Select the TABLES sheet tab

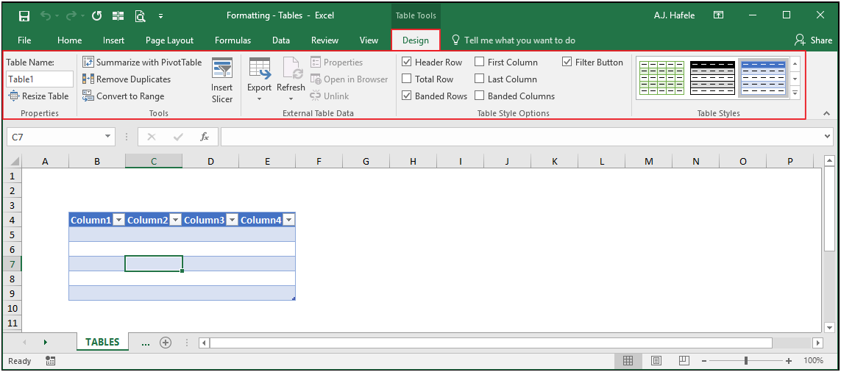[102, 342]
